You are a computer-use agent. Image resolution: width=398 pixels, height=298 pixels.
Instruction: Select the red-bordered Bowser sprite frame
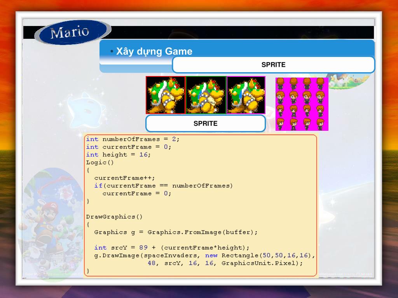pyautogui.click(x=166, y=95)
